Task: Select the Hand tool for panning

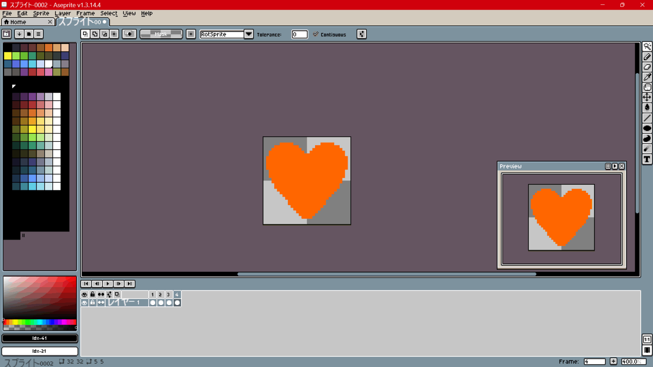Action: pos(647,87)
